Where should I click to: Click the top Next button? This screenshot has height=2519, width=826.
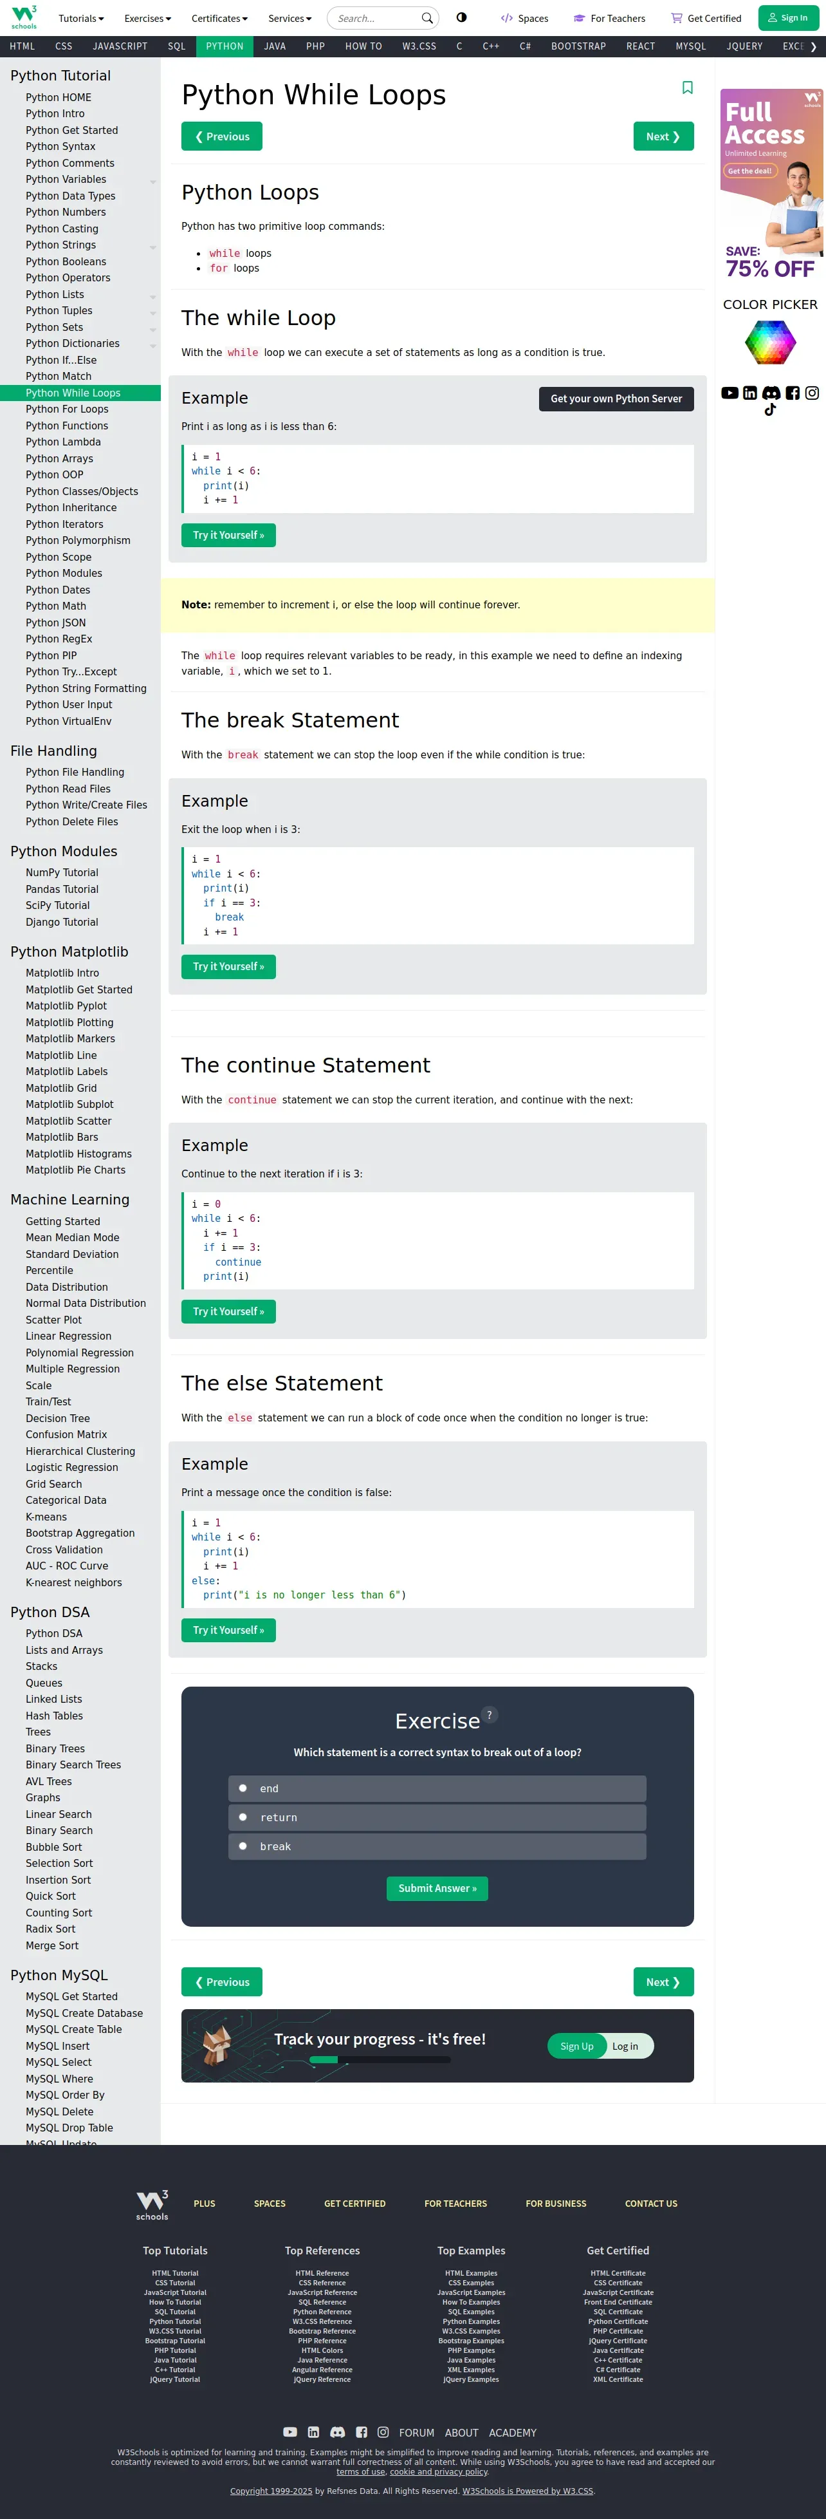pos(663,137)
